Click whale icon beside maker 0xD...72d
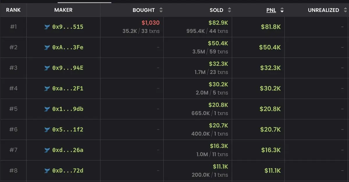Image resolution: width=349 pixels, height=182 pixels. coord(47,171)
